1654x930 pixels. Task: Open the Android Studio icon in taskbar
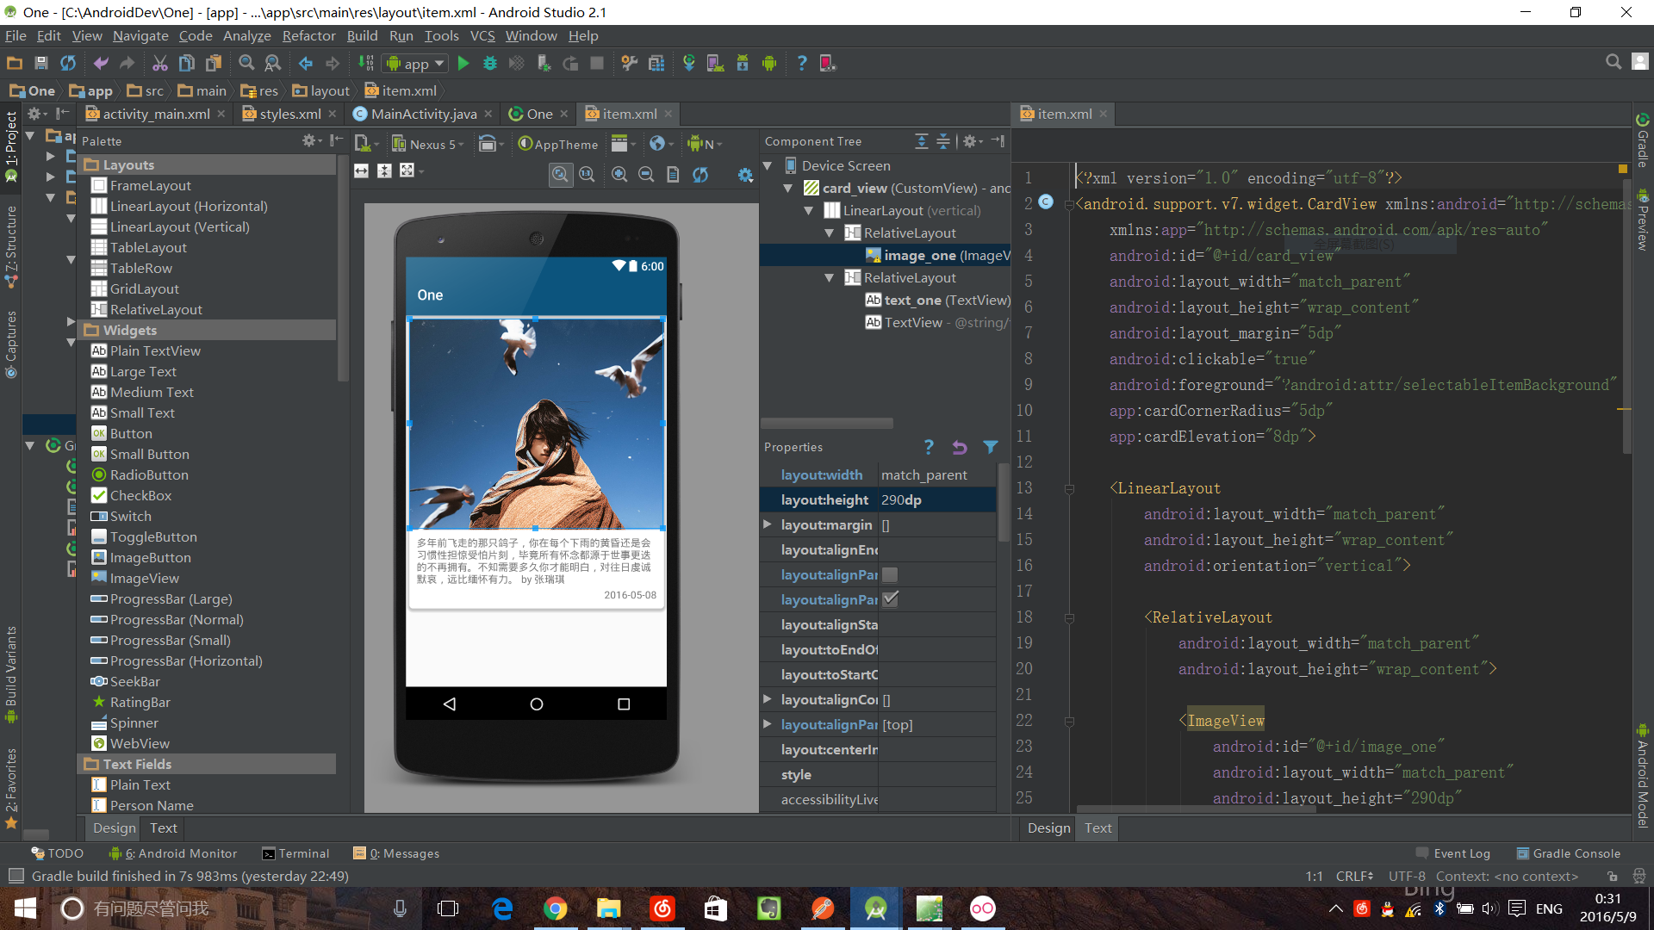[x=875, y=908]
